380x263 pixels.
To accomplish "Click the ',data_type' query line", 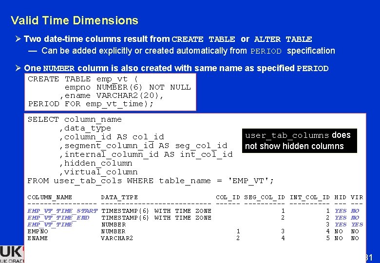I will click(85, 128).
